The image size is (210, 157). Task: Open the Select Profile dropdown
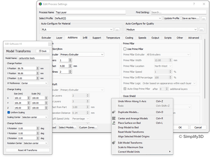108,18
